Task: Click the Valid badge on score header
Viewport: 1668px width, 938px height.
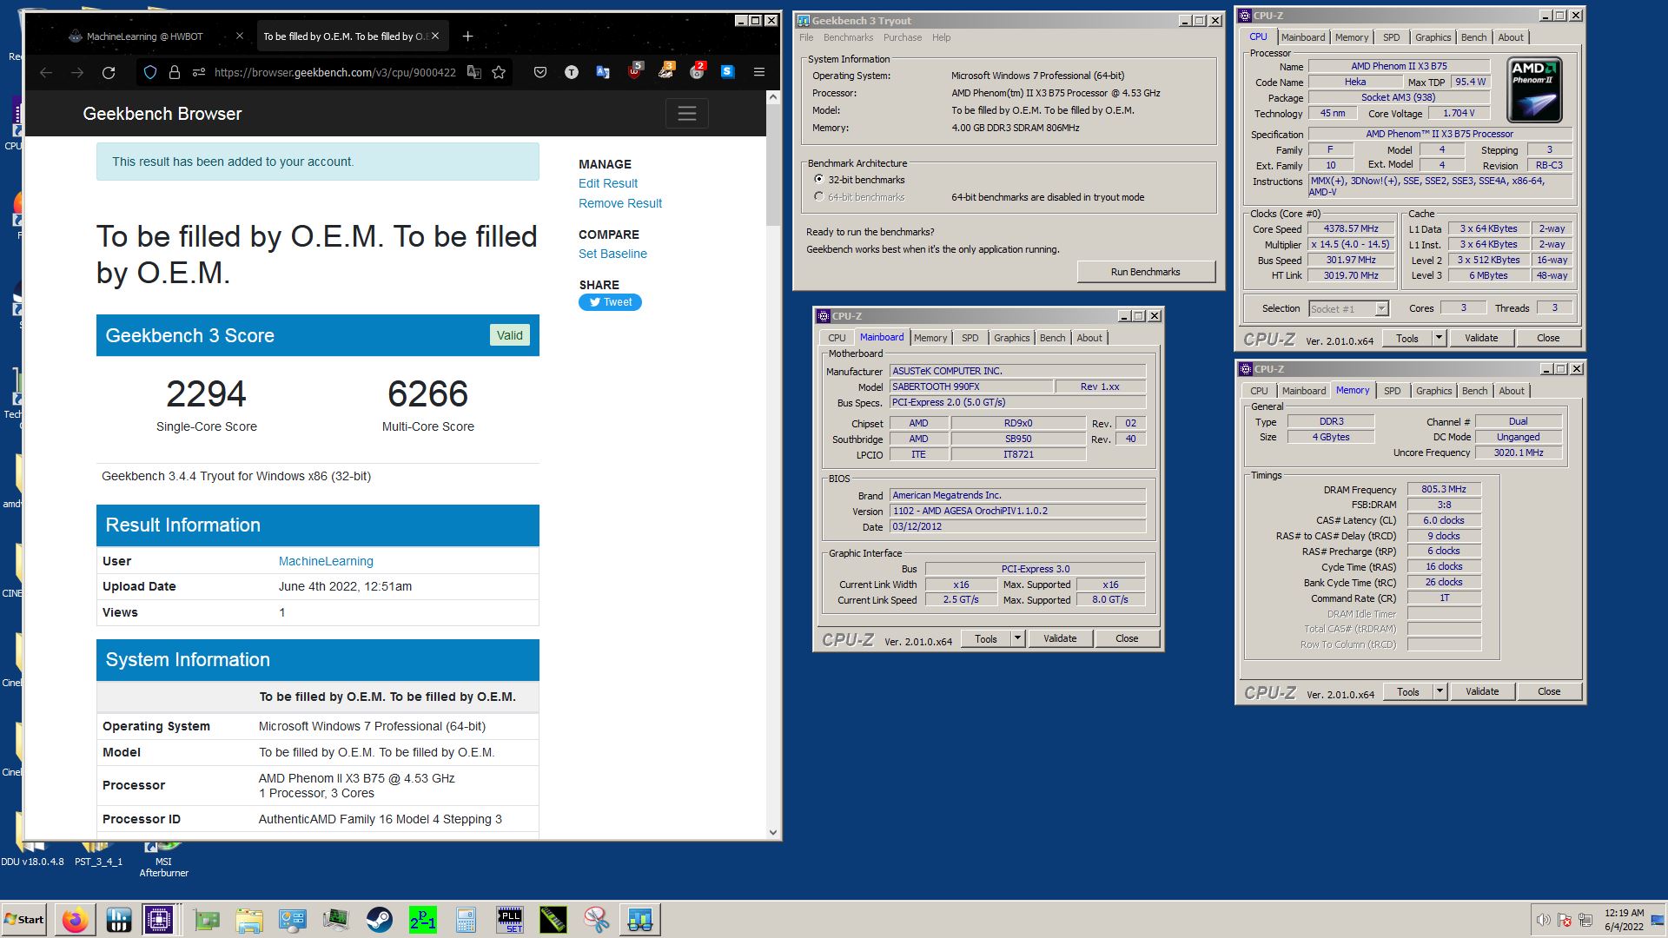Action: click(510, 336)
